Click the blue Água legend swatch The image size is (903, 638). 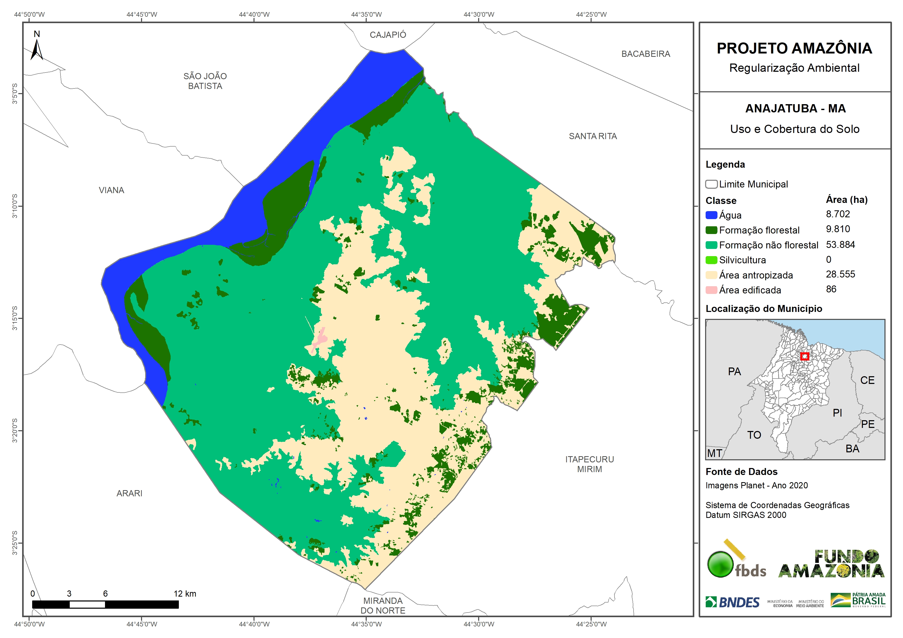[x=711, y=215]
